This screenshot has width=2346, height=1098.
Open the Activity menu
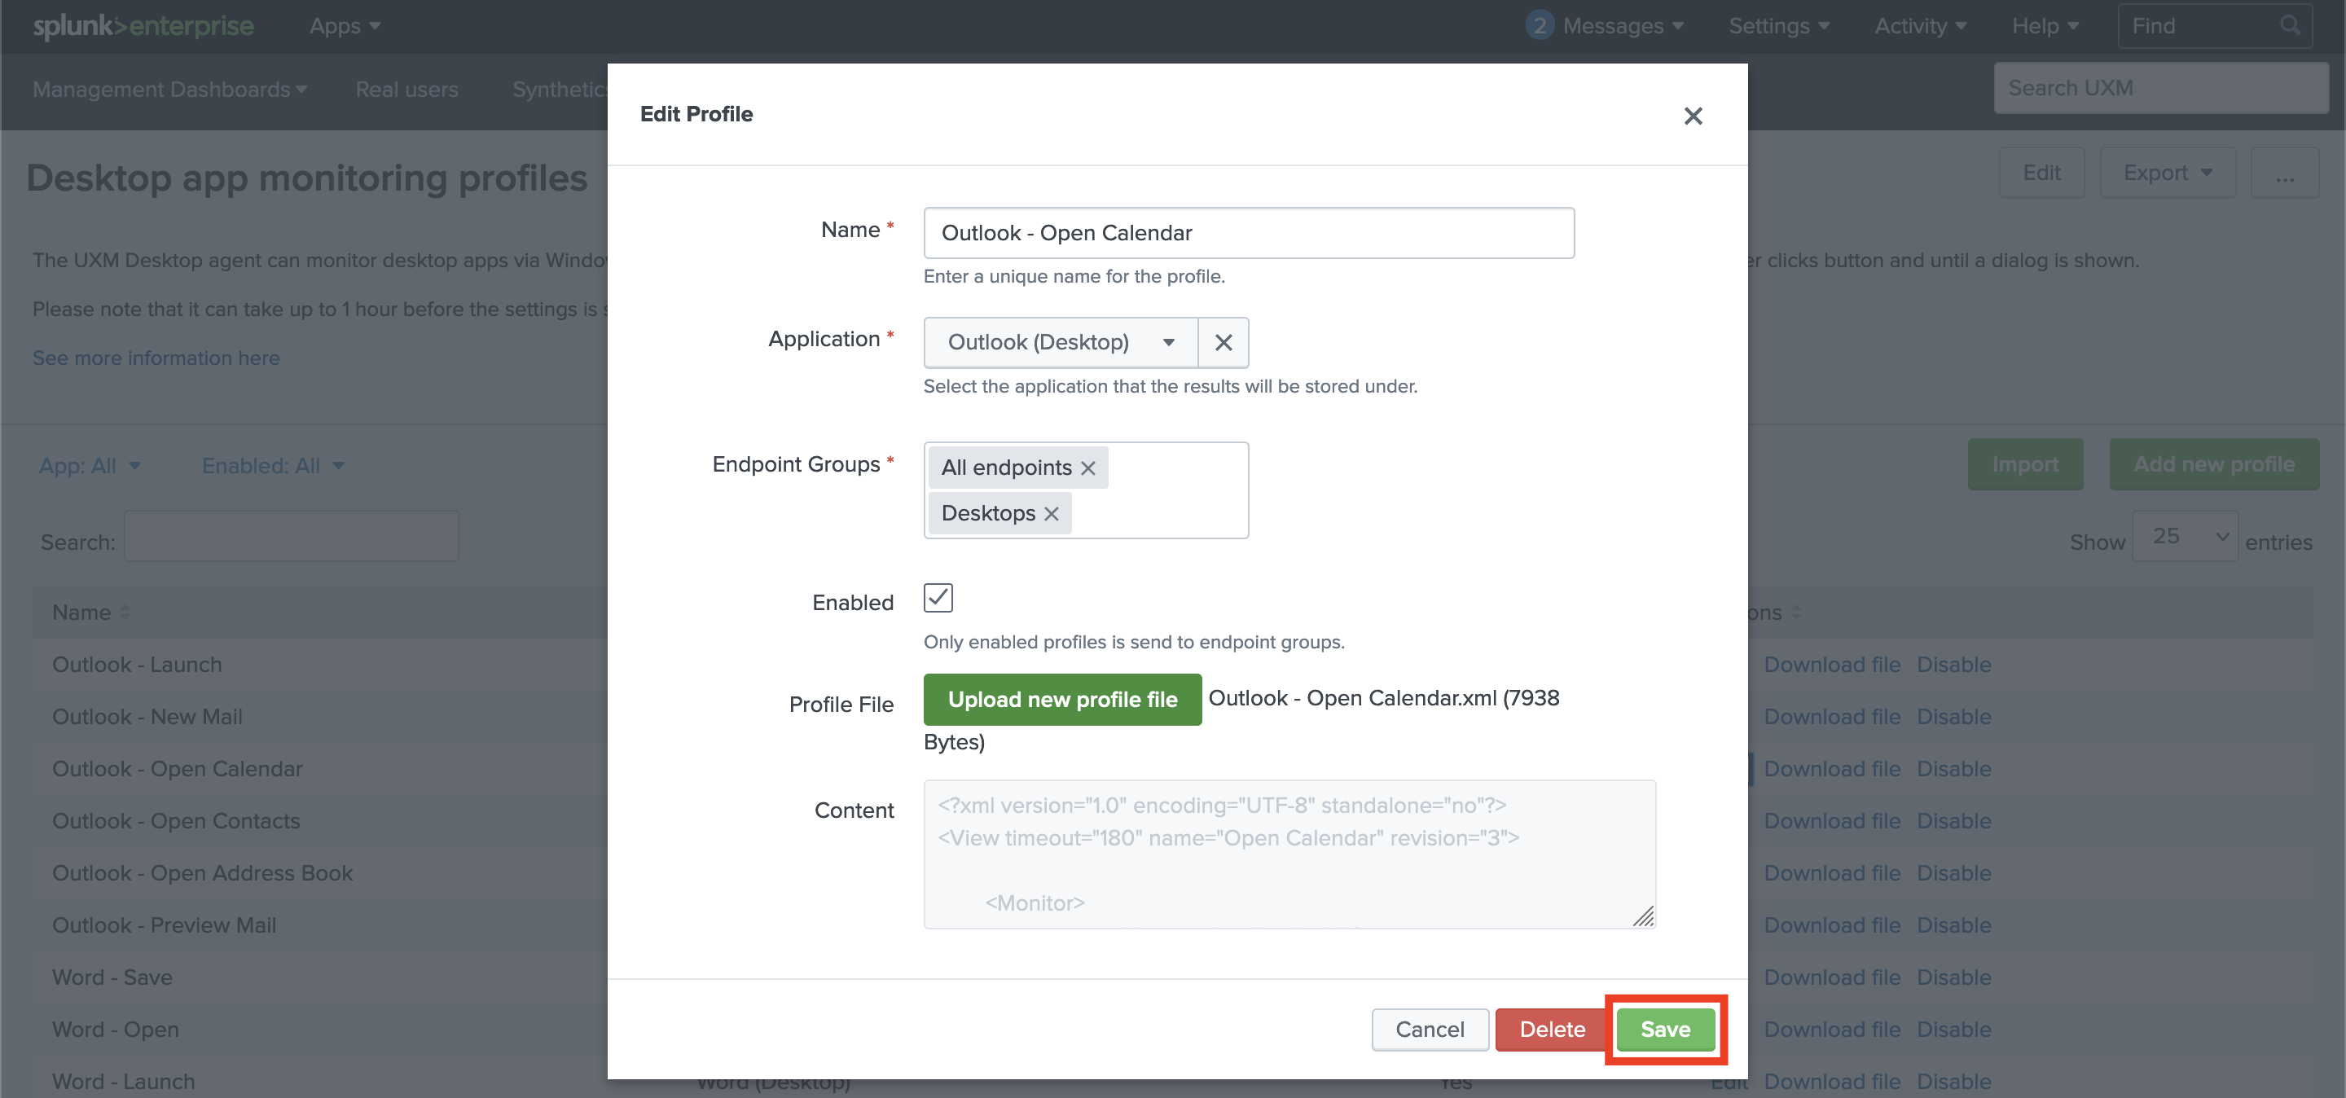1920,25
